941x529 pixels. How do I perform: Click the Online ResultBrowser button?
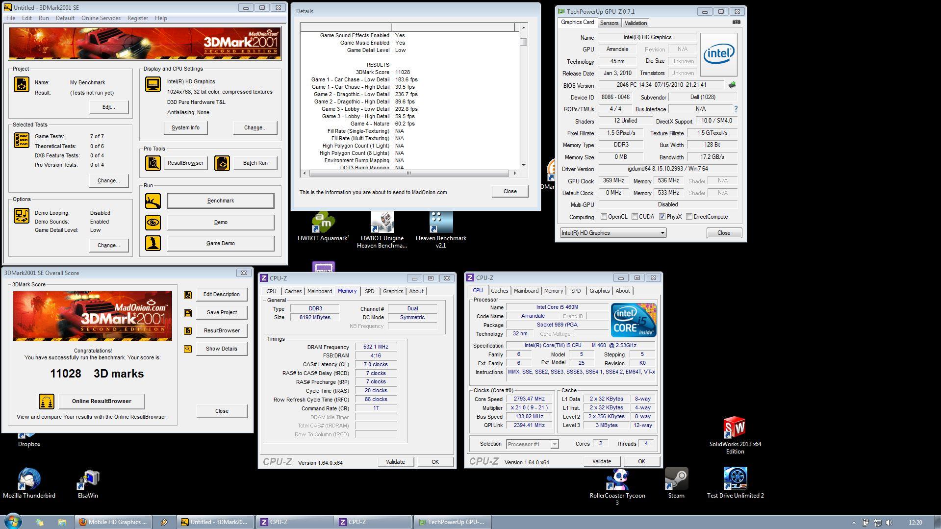(x=102, y=401)
